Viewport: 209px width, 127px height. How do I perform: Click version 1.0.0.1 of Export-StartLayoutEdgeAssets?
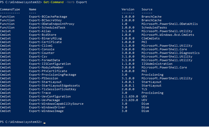[128, 86]
